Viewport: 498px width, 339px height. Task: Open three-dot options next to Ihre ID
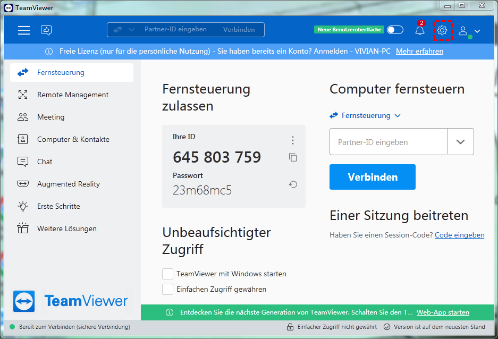(293, 140)
